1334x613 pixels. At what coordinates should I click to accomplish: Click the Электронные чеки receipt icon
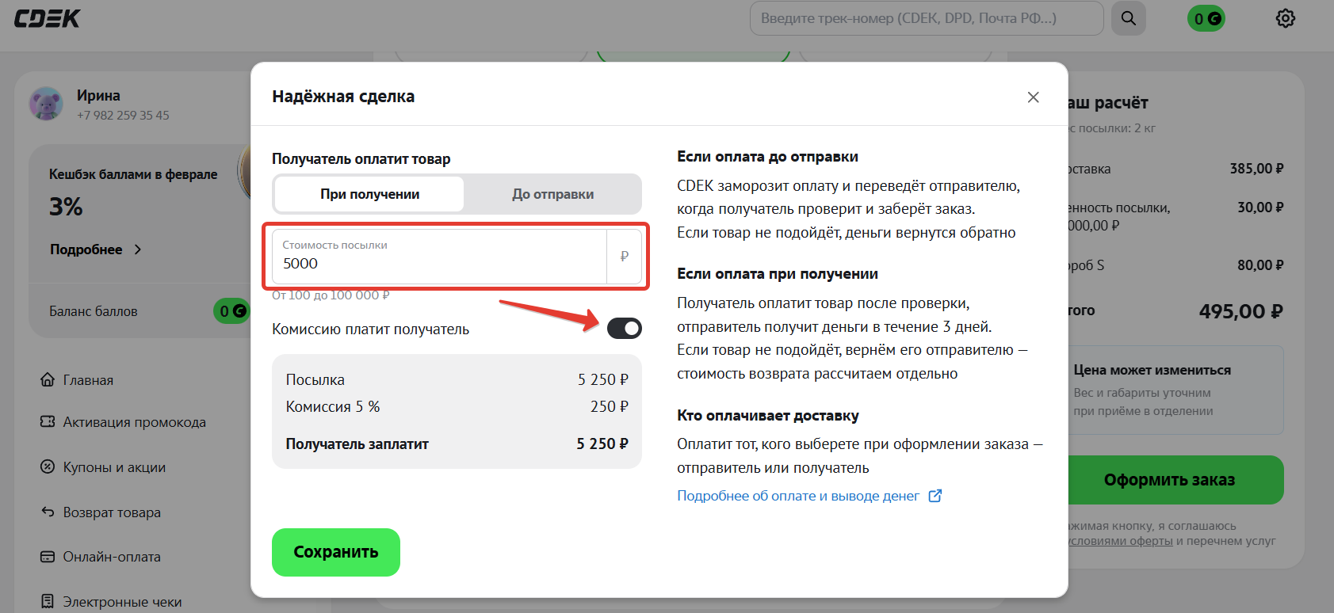(x=48, y=601)
